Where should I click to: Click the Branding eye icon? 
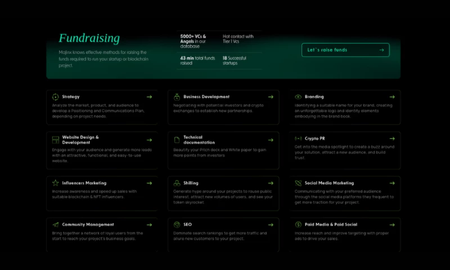298,97
